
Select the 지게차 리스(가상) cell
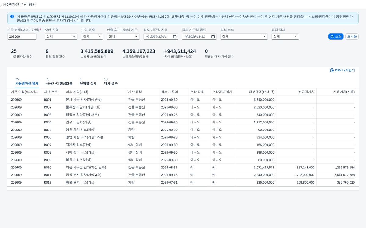[x=95, y=145]
